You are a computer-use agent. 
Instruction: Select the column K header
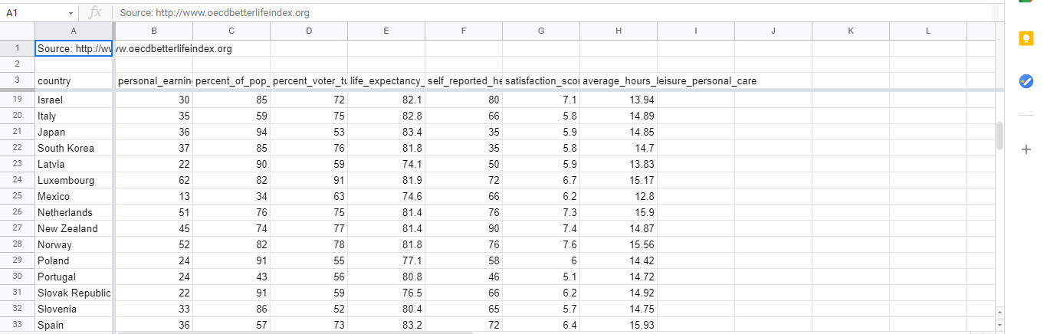point(851,31)
